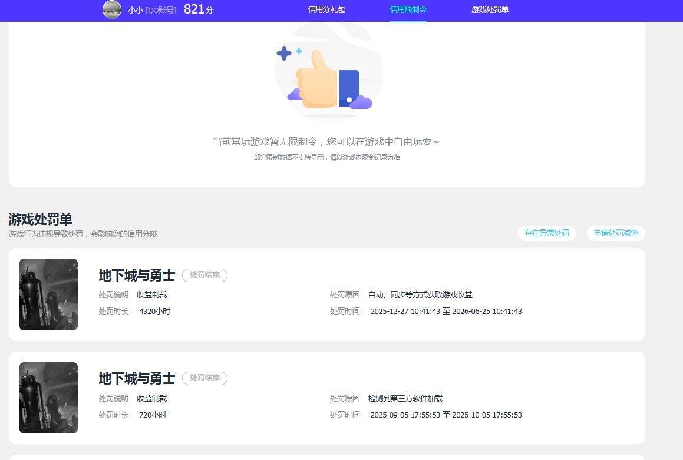Screen dimensions: 683x460
Task: Click 处罚结束 badge on 720小时 record
Action: (204, 378)
